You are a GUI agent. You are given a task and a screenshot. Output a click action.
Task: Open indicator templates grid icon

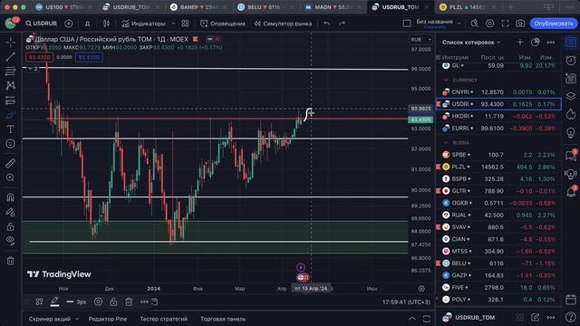(185, 24)
